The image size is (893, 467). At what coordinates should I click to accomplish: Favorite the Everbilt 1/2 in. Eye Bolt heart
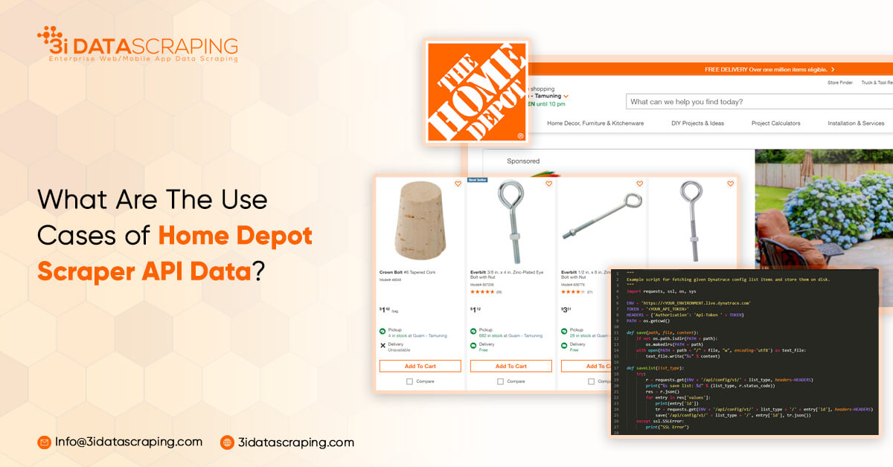(639, 184)
